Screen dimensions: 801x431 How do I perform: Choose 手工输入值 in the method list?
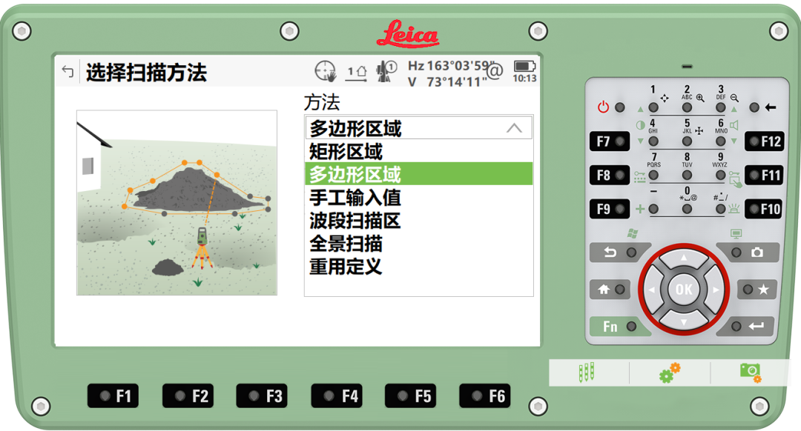(x=418, y=198)
